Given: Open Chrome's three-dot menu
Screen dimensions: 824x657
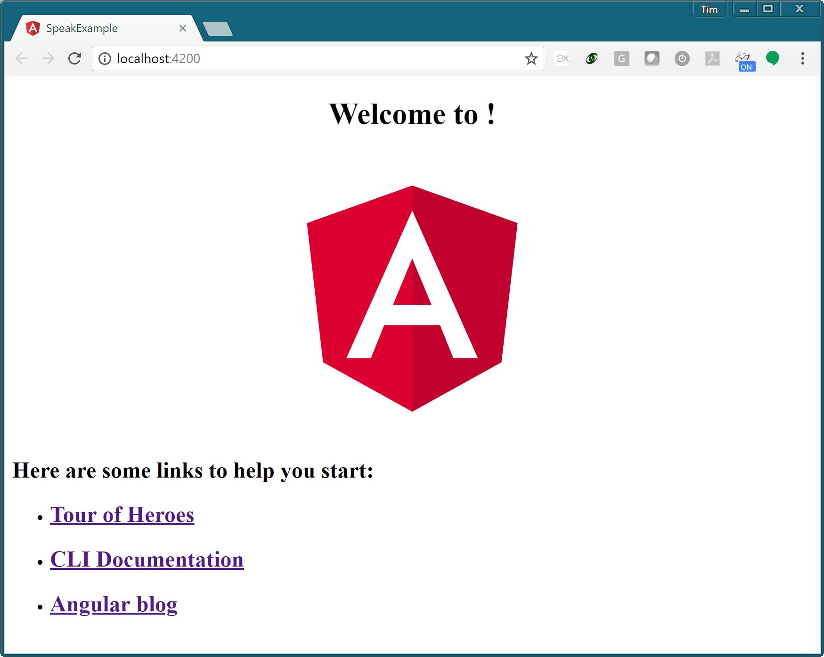Looking at the screenshot, I should coord(803,58).
